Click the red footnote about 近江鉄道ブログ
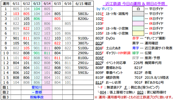Screen dimensions: 176x100 [134, 97]
